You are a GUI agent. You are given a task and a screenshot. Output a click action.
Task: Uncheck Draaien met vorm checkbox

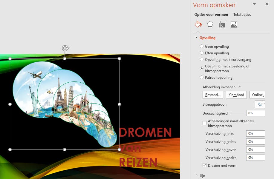204,165
